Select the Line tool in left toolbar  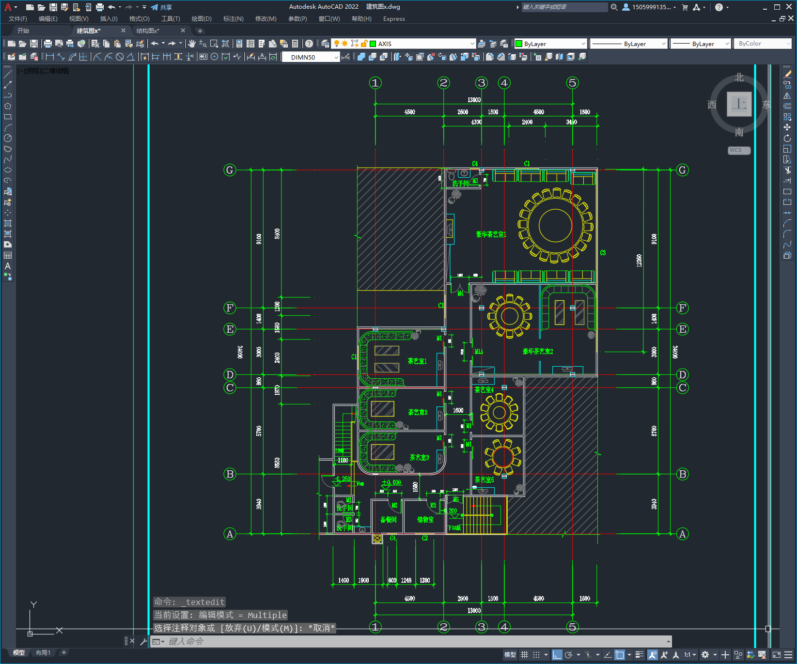coord(8,74)
